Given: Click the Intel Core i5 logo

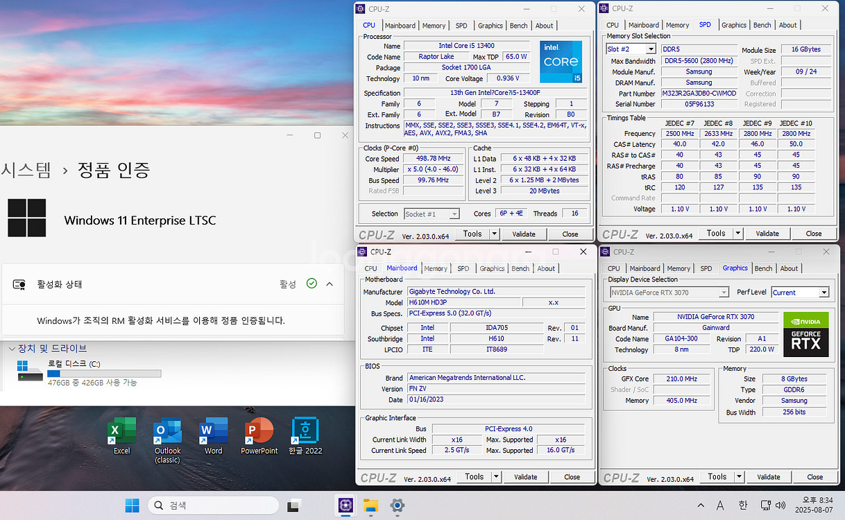Looking at the screenshot, I should coord(561,62).
